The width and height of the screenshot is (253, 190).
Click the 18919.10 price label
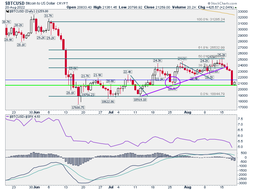pyautogui.click(x=140, y=100)
